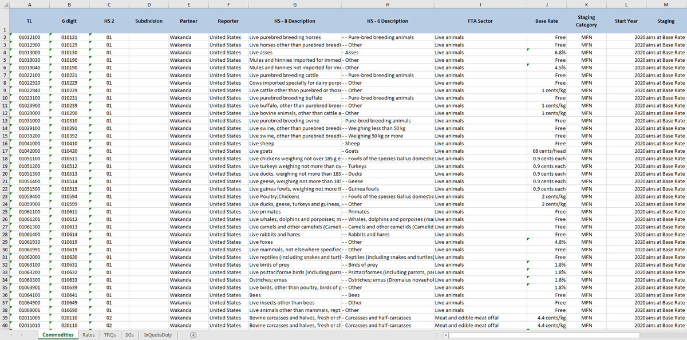Select the Commodities sheet tab

tap(59, 335)
